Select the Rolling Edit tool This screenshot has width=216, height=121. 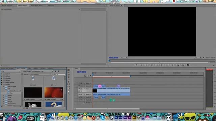[69, 77]
